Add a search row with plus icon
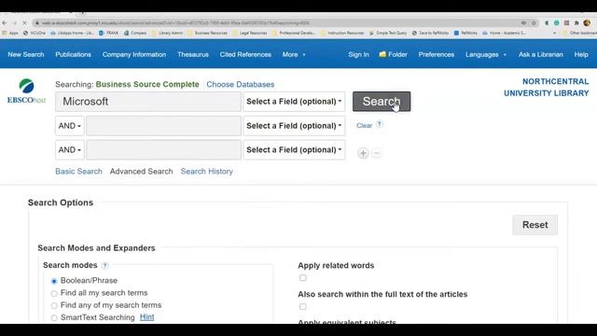This screenshot has height=336, width=597. (x=363, y=153)
